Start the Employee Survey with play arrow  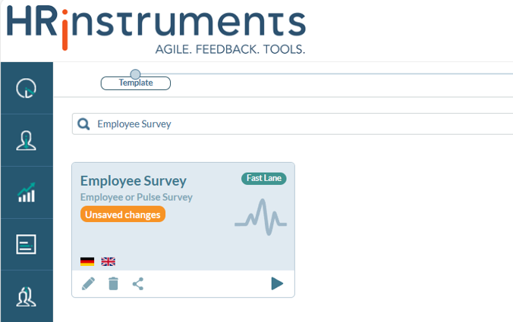tap(277, 283)
